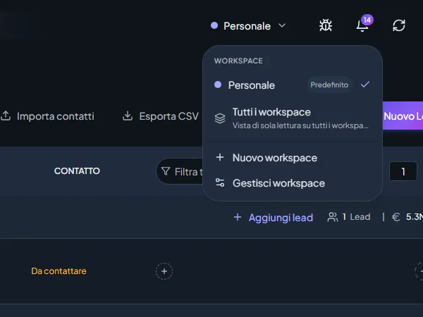Viewport: 423px width, 317px height.
Task: Click the euro total 5.3 value
Action: [407, 217]
